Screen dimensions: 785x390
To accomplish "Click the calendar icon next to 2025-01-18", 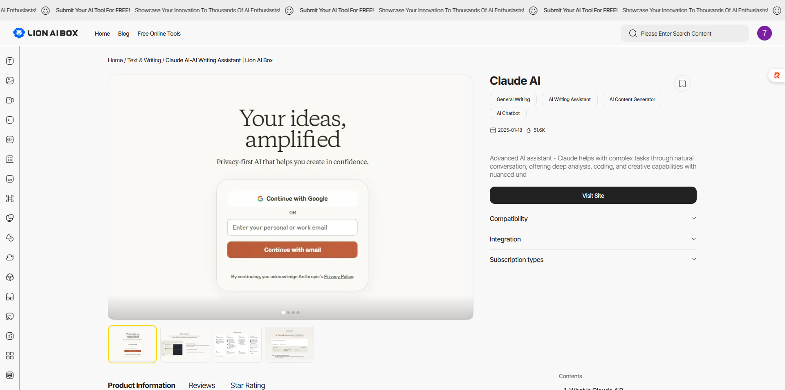I will click(493, 130).
